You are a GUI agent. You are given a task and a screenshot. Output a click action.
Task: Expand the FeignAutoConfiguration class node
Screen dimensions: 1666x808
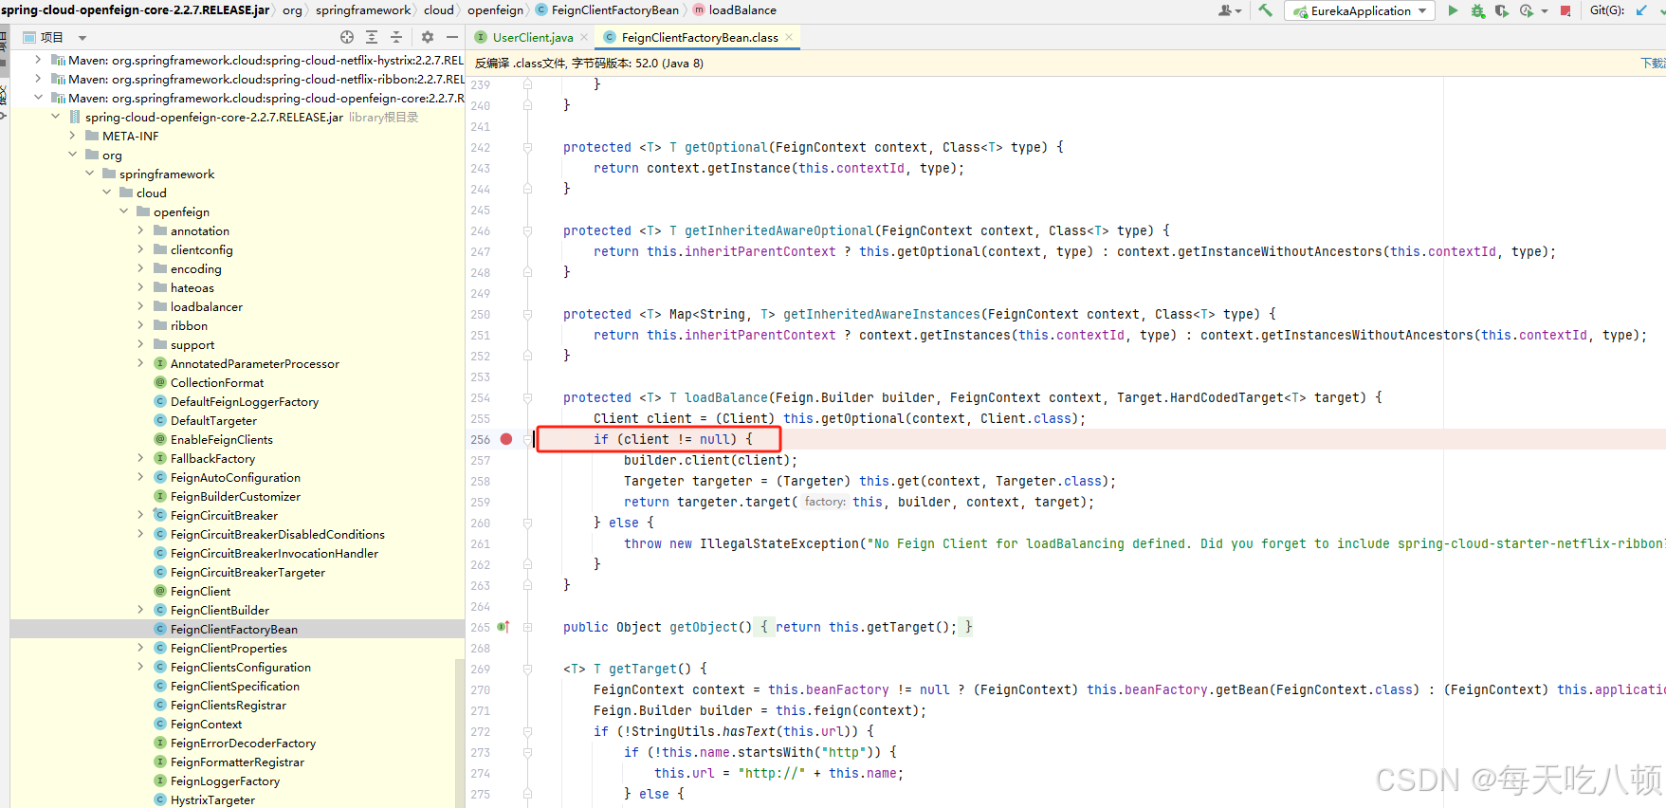(x=140, y=477)
